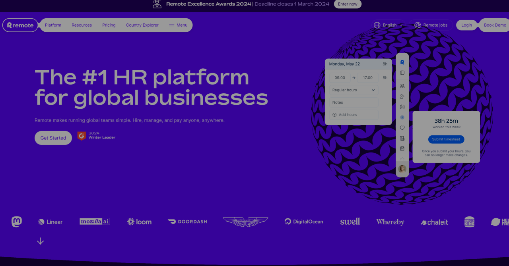Click the 09:00 start time field
The height and width of the screenshot is (266, 509).
point(340,78)
